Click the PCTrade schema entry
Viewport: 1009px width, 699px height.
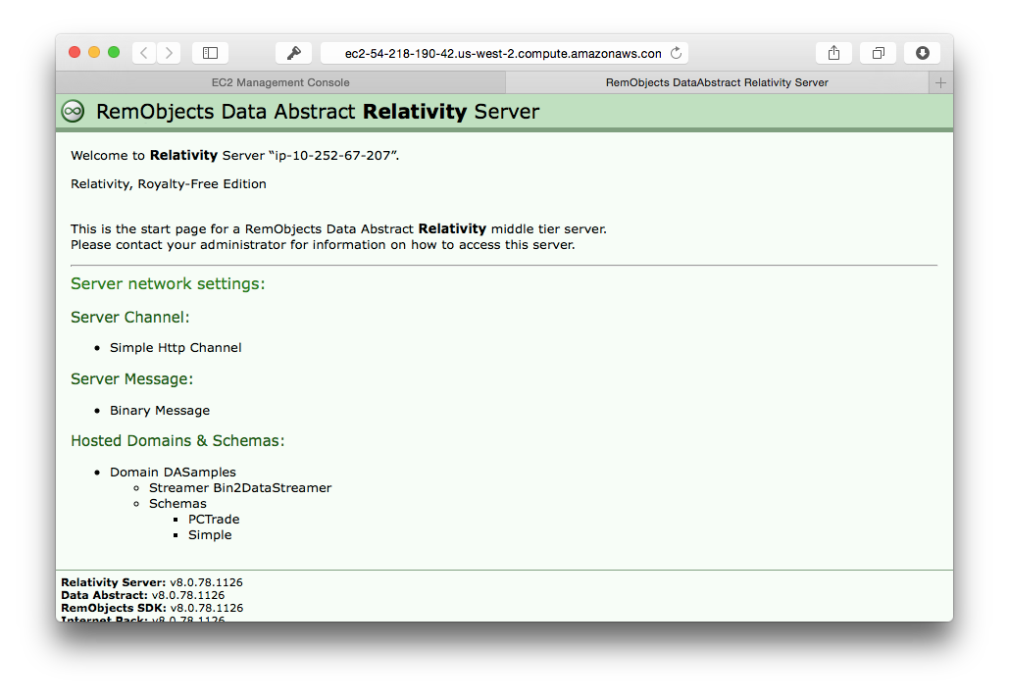click(214, 519)
